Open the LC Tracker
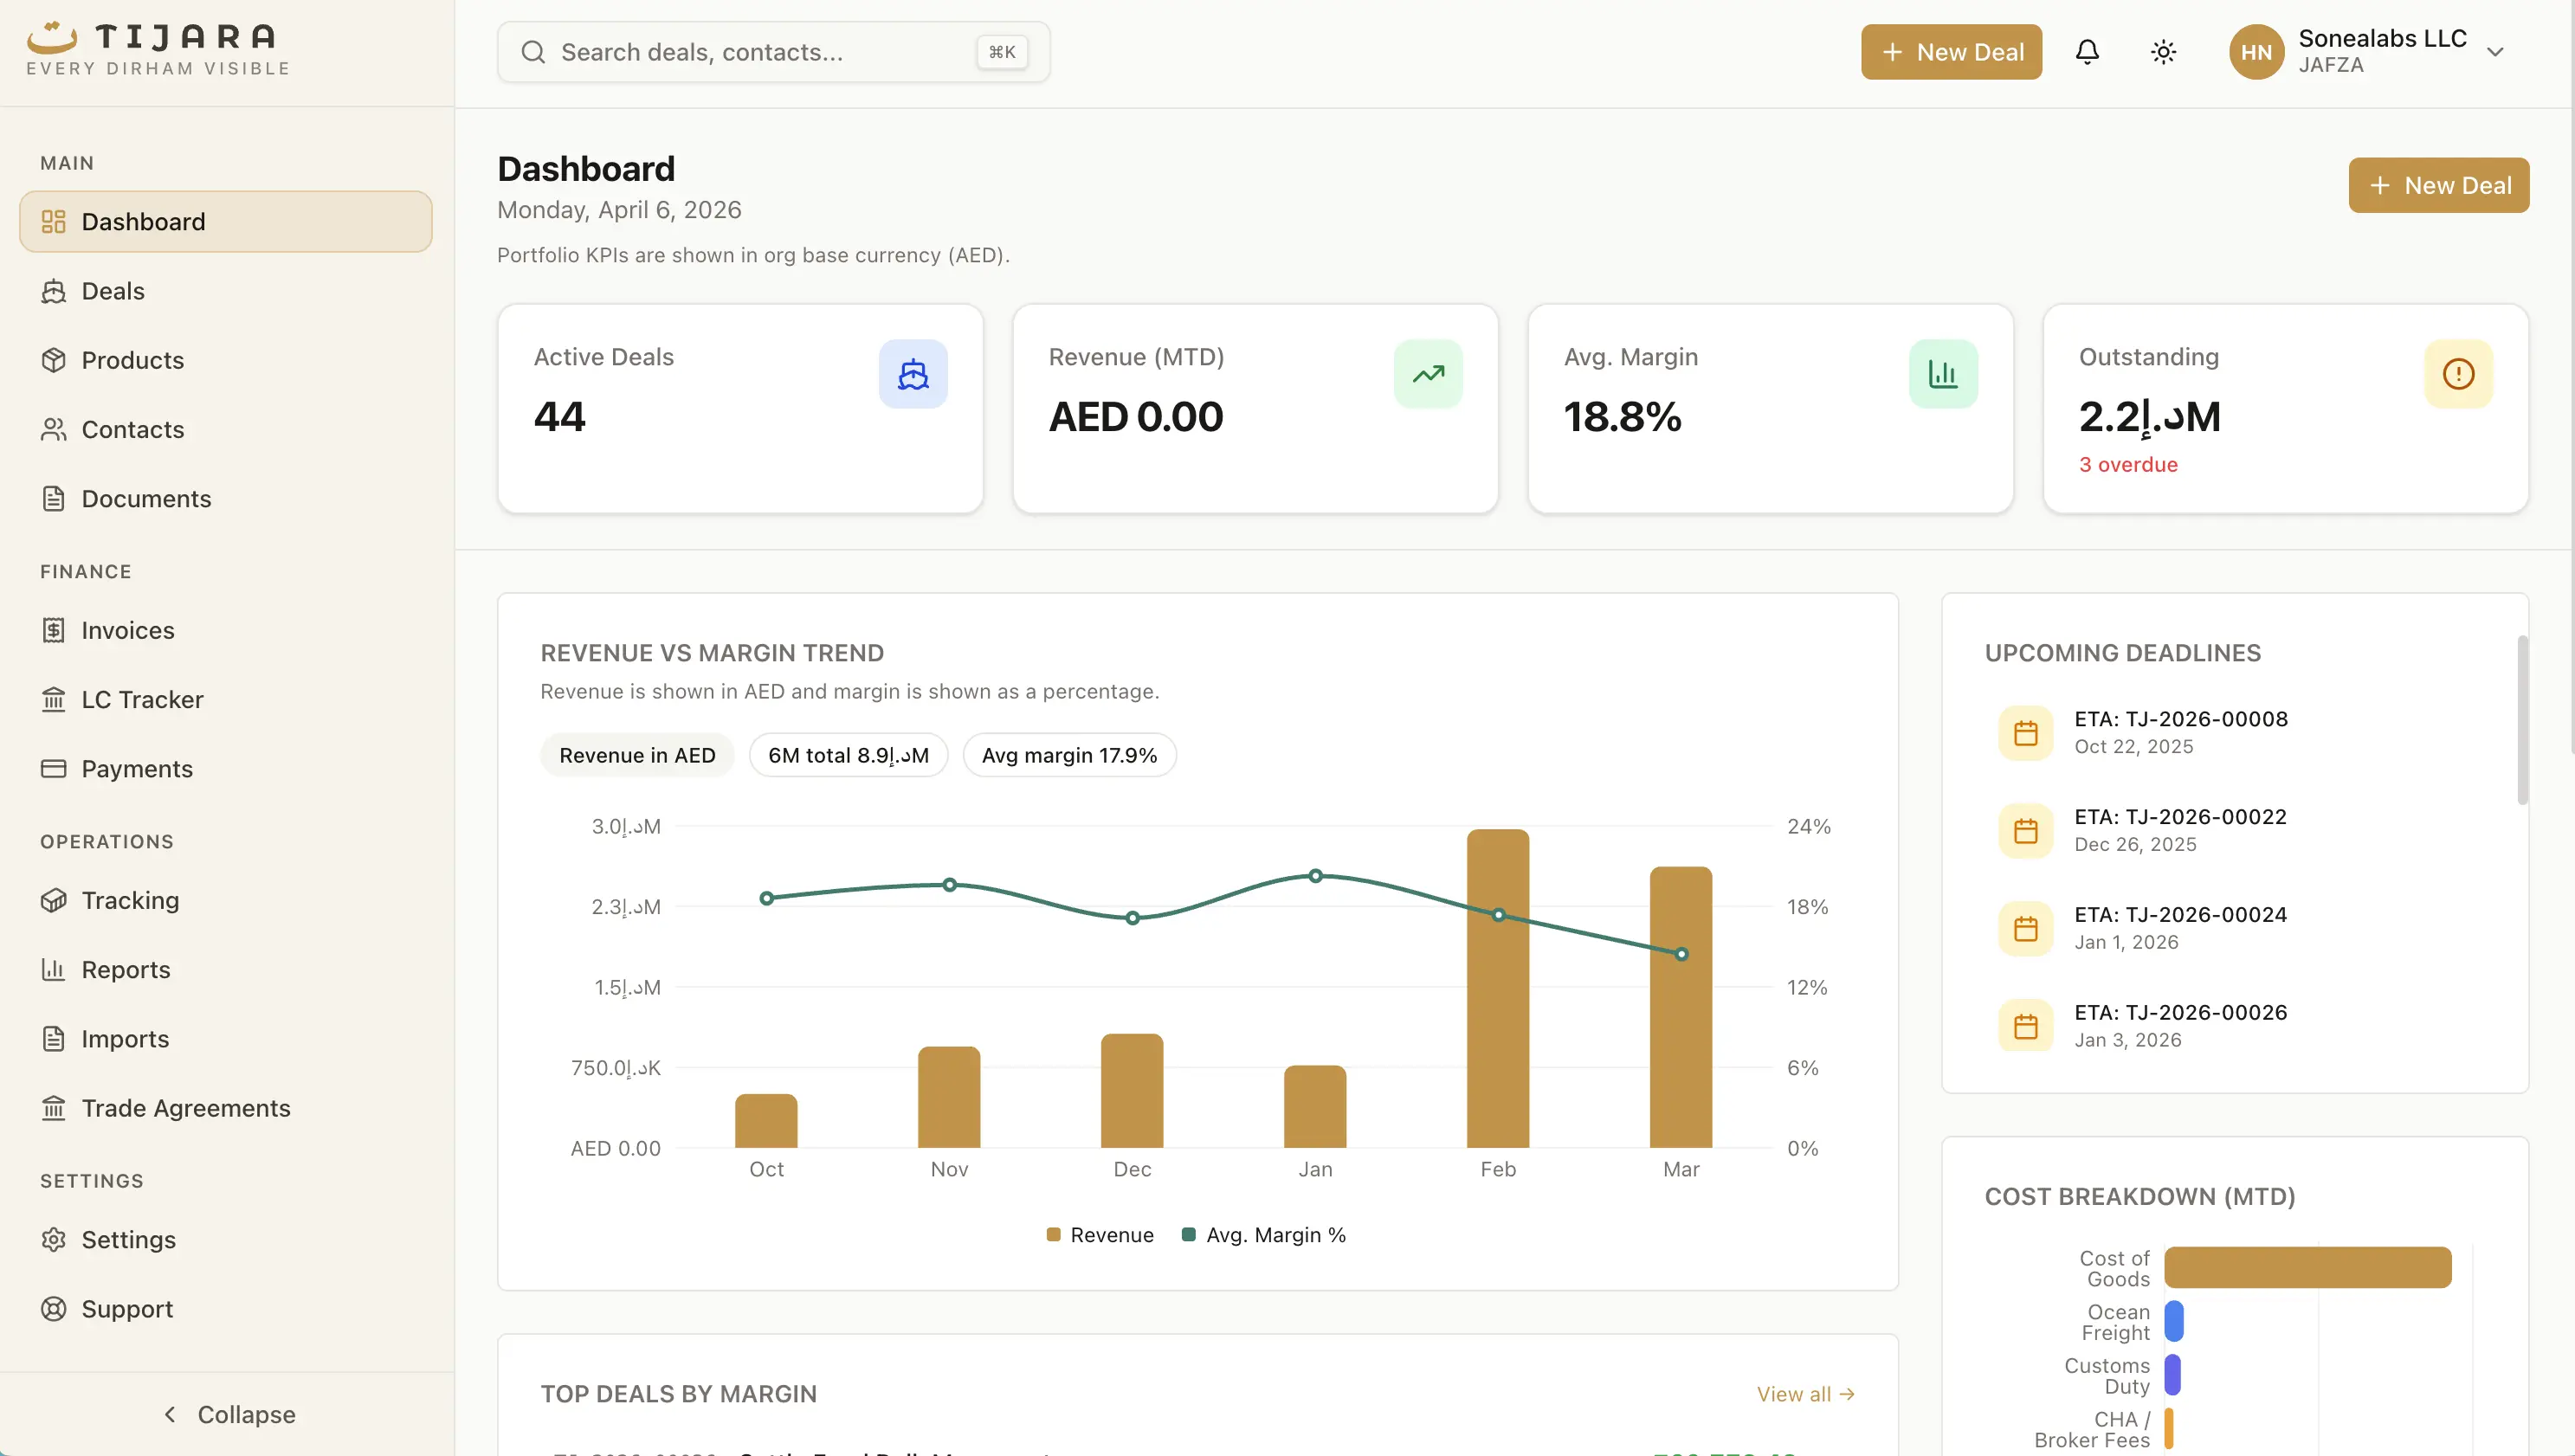The height and width of the screenshot is (1456, 2575). tap(141, 699)
